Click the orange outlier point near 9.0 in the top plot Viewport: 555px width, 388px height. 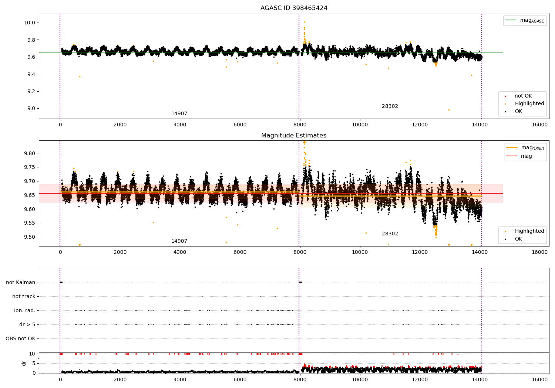coord(449,110)
